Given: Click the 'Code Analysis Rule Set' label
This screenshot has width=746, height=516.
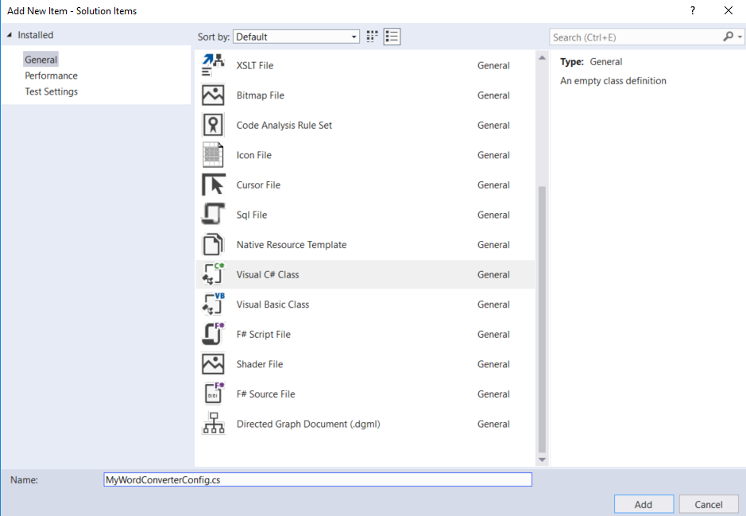Looking at the screenshot, I should [284, 125].
